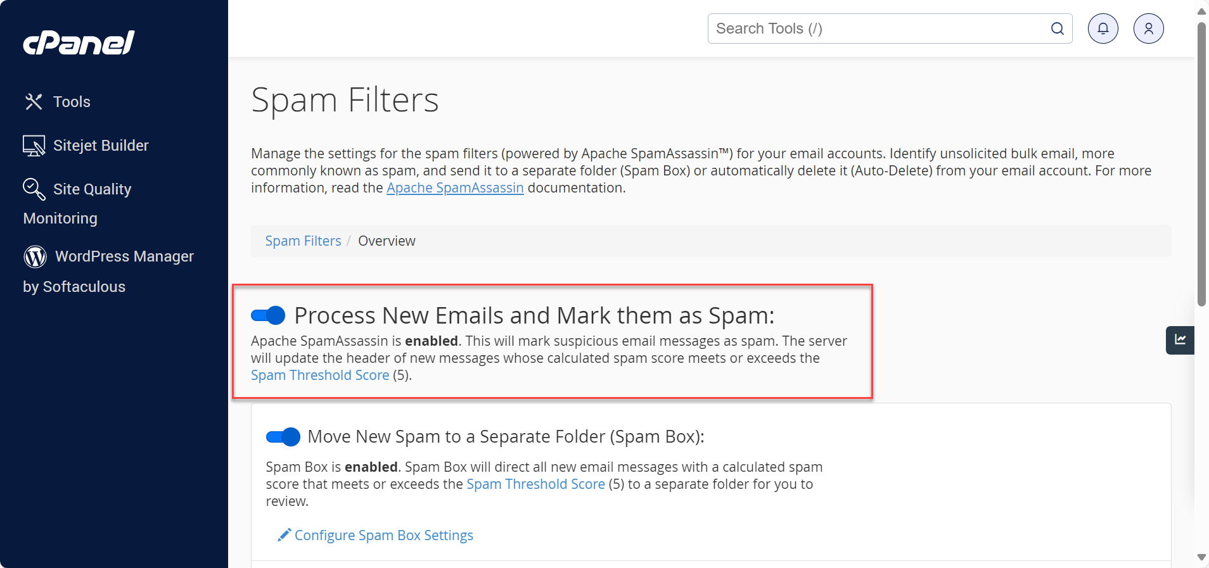Select the Tools wrench icon in sidebar
Screen dimensions: 1209x568
tap(34, 101)
